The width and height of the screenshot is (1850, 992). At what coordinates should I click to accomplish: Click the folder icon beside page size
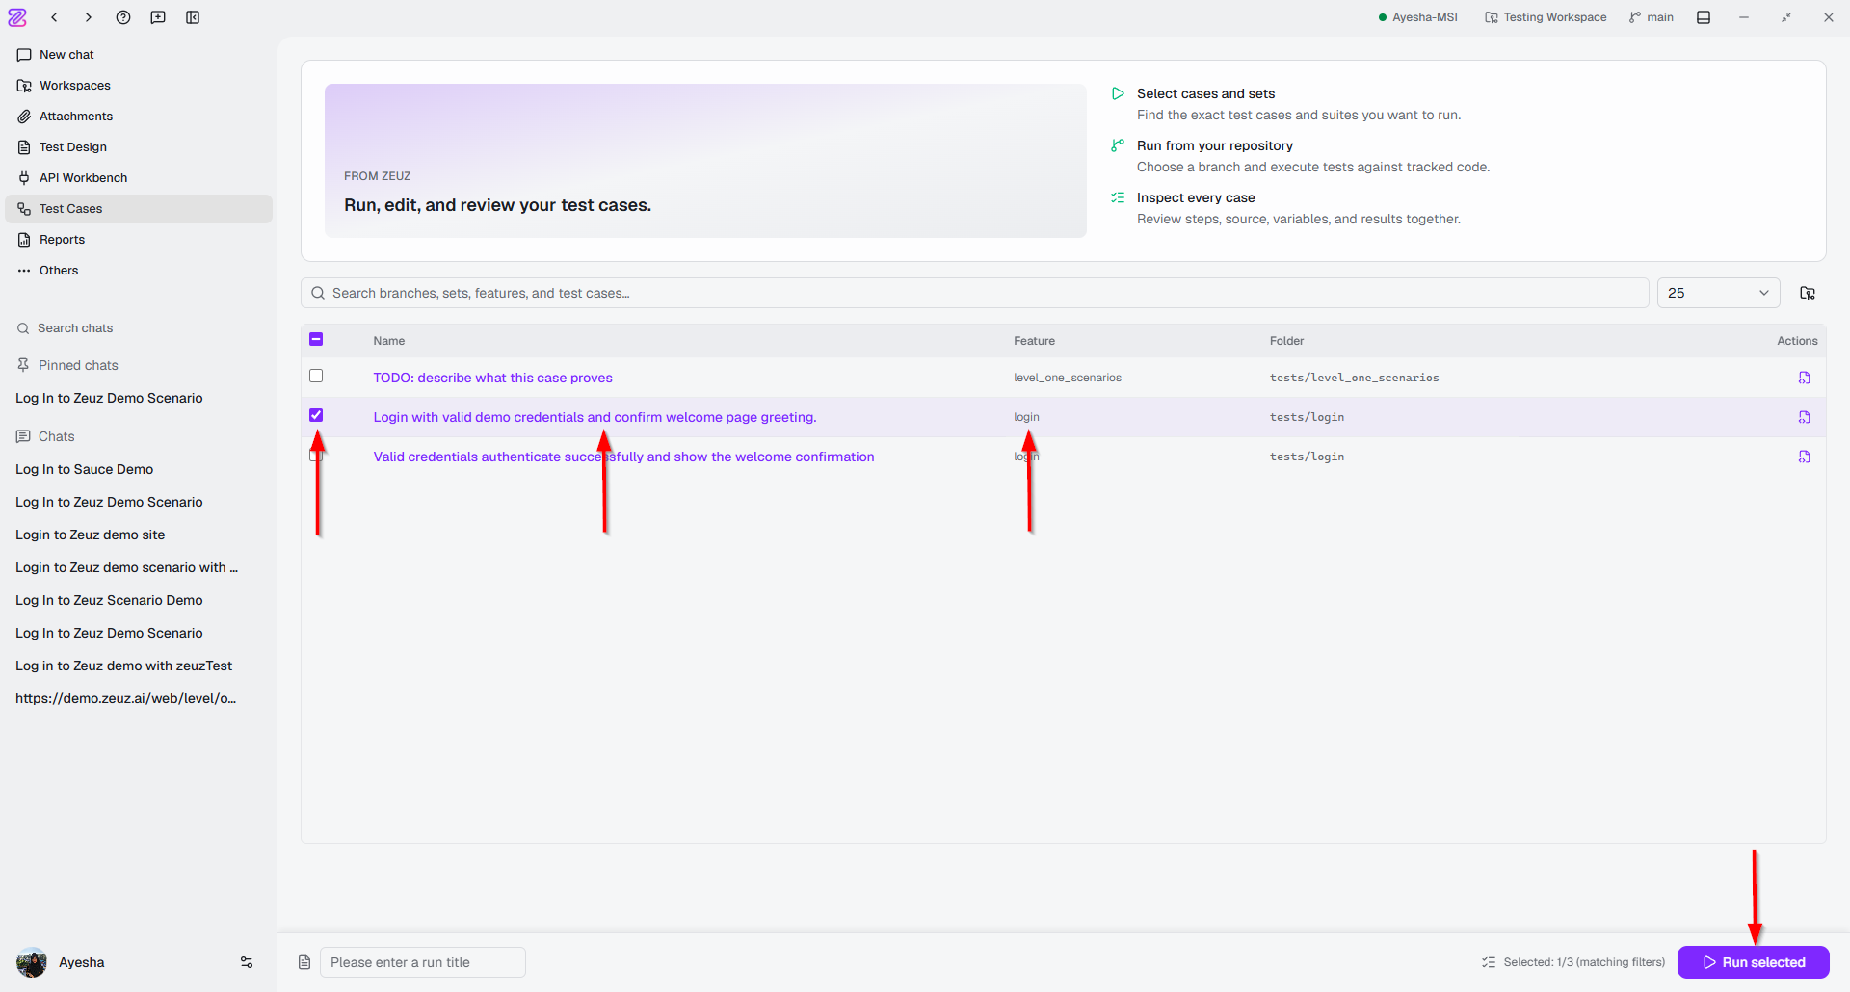(x=1808, y=293)
